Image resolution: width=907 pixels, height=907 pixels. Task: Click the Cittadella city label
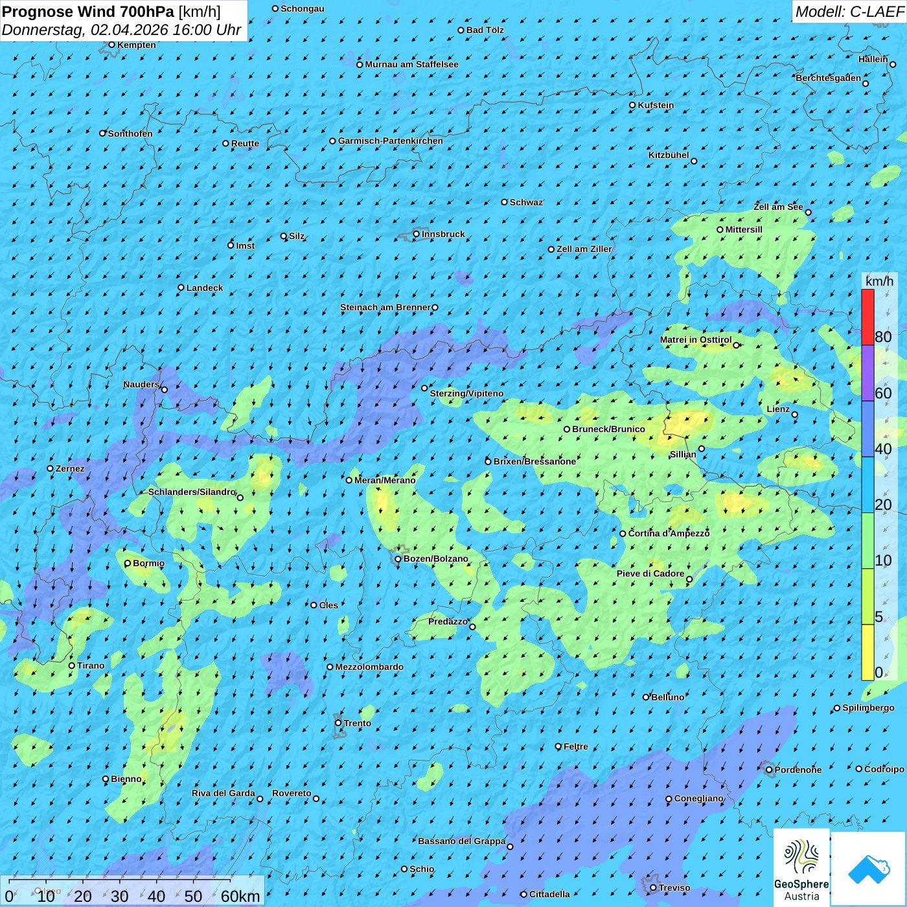click(549, 894)
